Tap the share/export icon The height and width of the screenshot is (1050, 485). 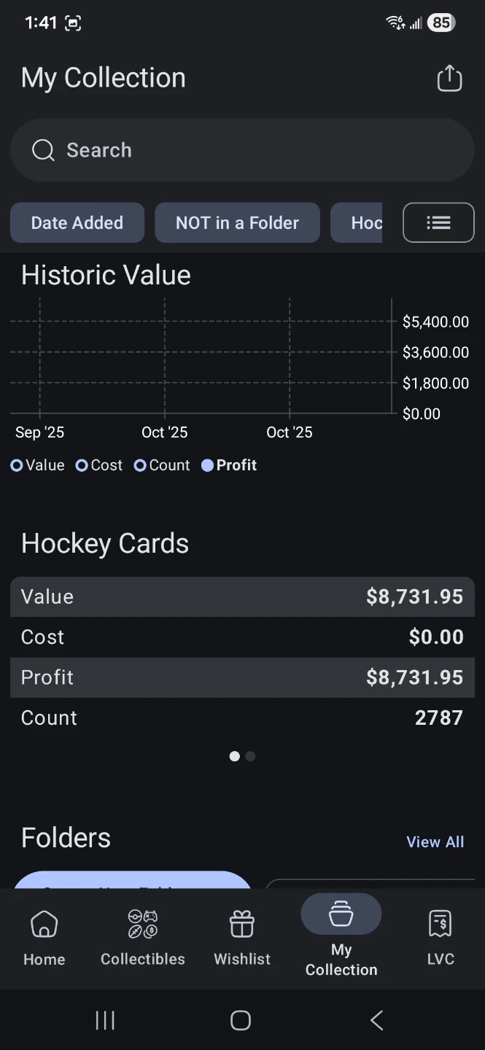pyautogui.click(x=449, y=79)
